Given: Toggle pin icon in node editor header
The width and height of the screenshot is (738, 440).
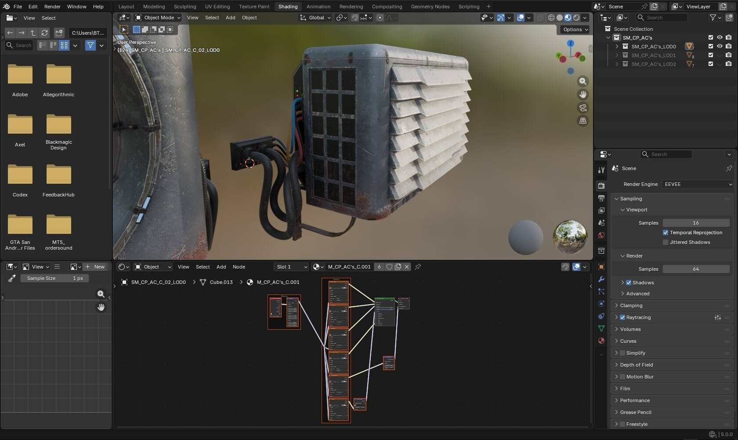Looking at the screenshot, I should pyautogui.click(x=418, y=267).
